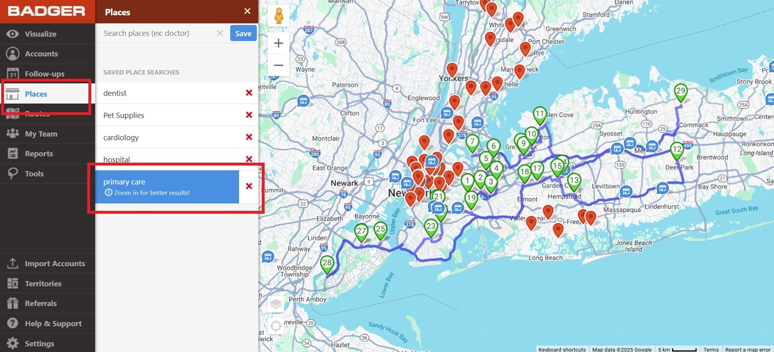The width and height of the screenshot is (774, 352).
Task: Click blue store marker near Paterson
Action: [303, 101]
